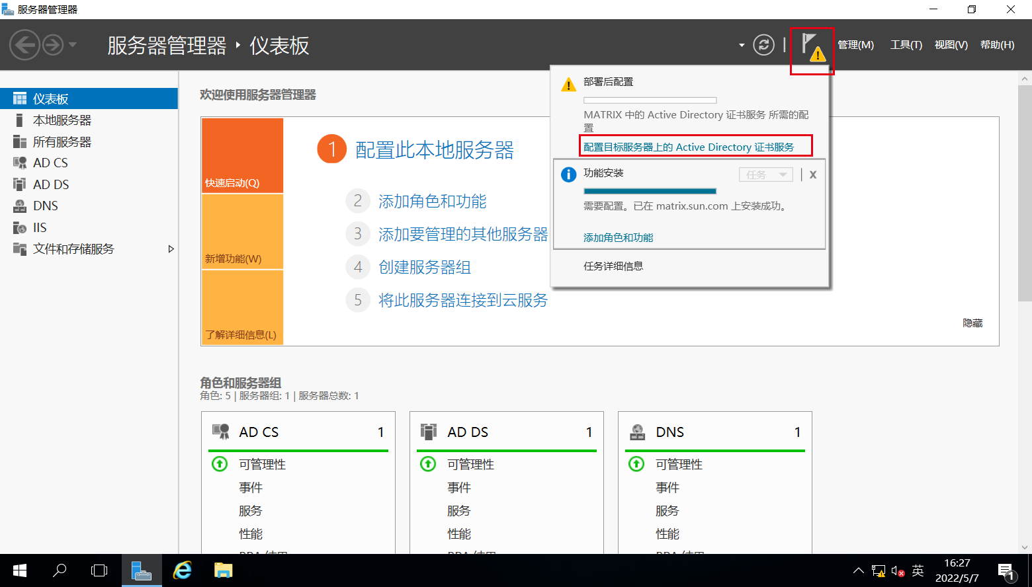The image size is (1032, 587).
Task: Open the notifications flag with warning
Action: (x=812, y=48)
